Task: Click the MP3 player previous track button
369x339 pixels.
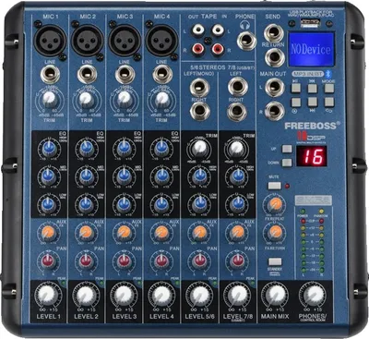Action: [313, 88]
